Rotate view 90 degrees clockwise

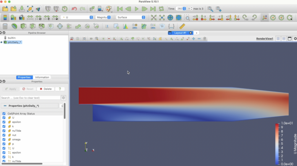(x=245, y=17)
